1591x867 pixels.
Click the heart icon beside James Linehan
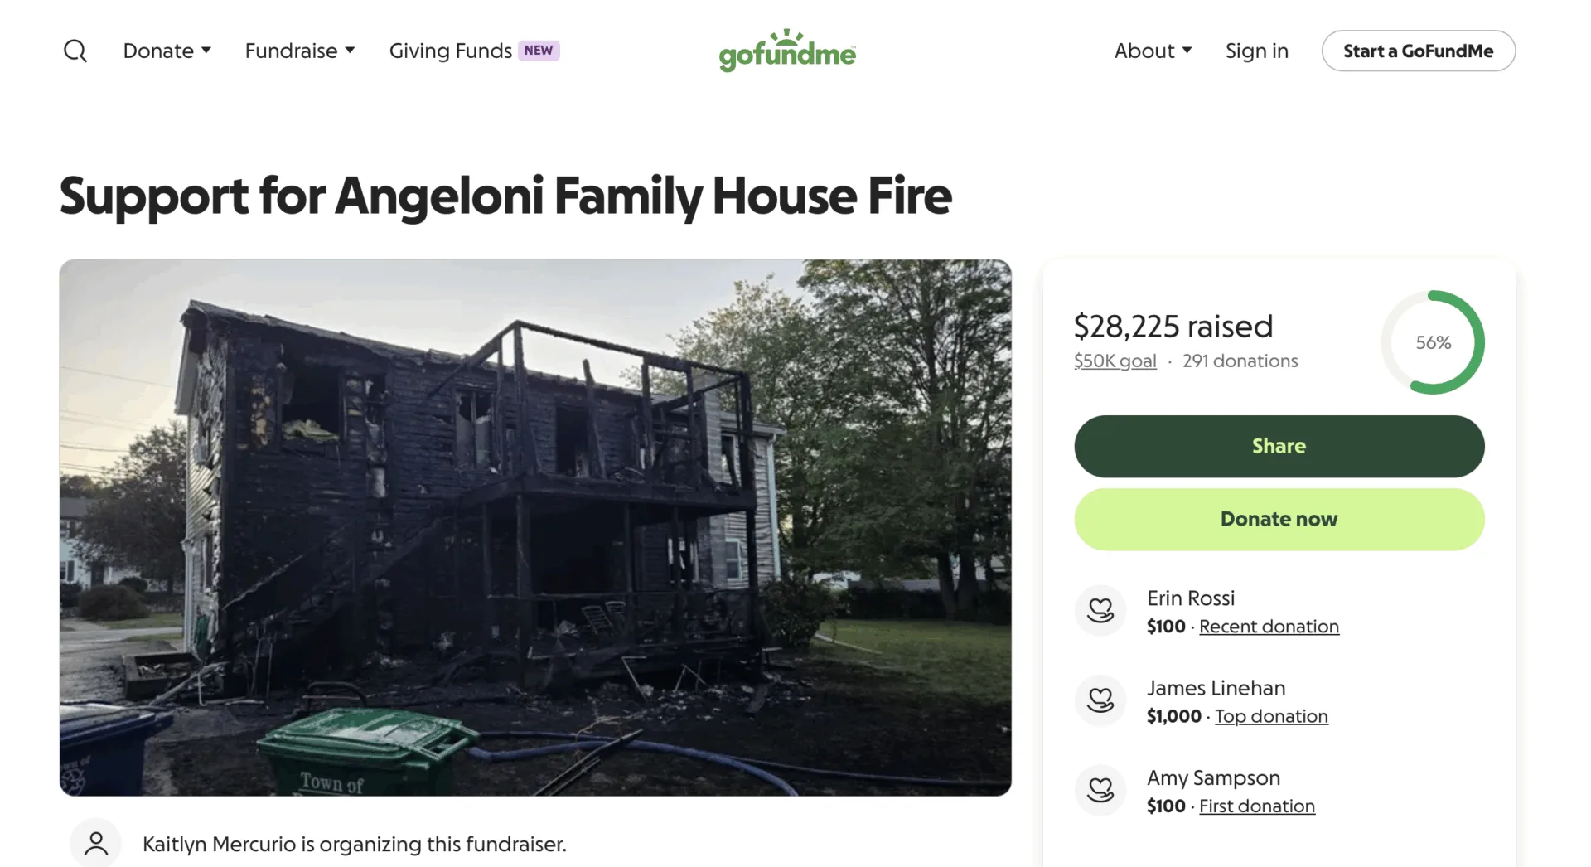[x=1100, y=700]
